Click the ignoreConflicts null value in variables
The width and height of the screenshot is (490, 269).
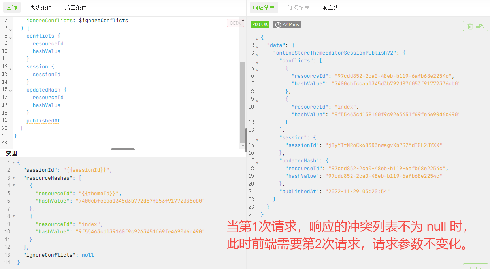[x=88, y=255]
